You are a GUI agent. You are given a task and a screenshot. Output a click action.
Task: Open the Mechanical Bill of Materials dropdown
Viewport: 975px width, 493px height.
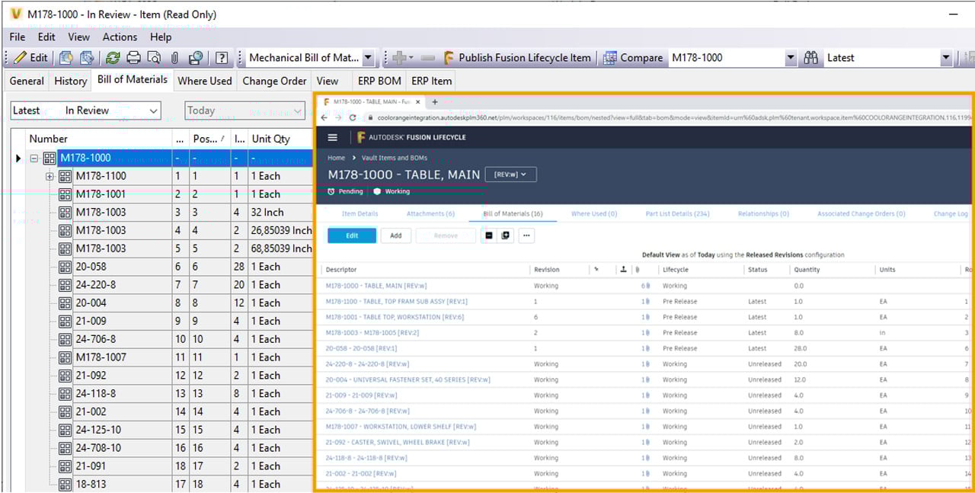(368, 58)
